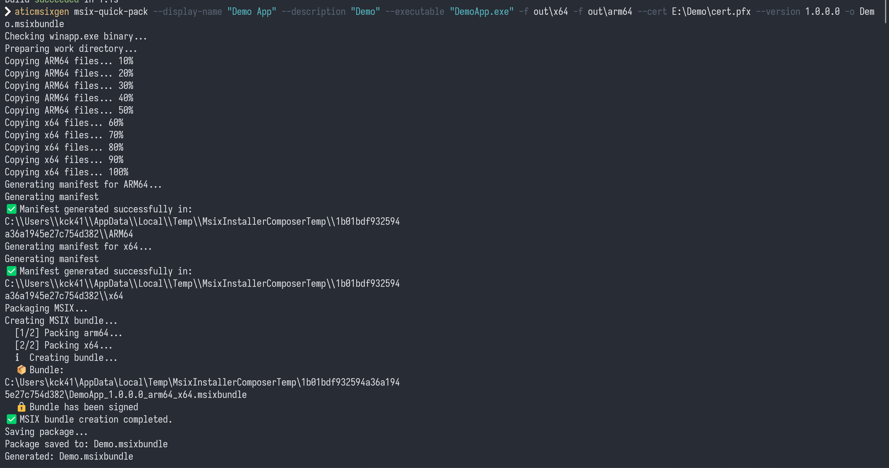
Task: Click the info icon before Creating bundle
Action: 17,357
